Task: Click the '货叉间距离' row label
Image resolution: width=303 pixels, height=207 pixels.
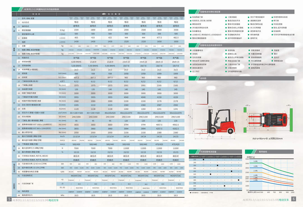Action: pyautogui.click(x=26, y=117)
